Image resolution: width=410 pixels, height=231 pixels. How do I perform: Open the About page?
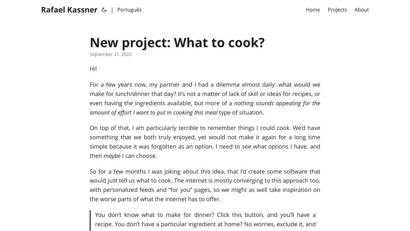pyautogui.click(x=362, y=10)
